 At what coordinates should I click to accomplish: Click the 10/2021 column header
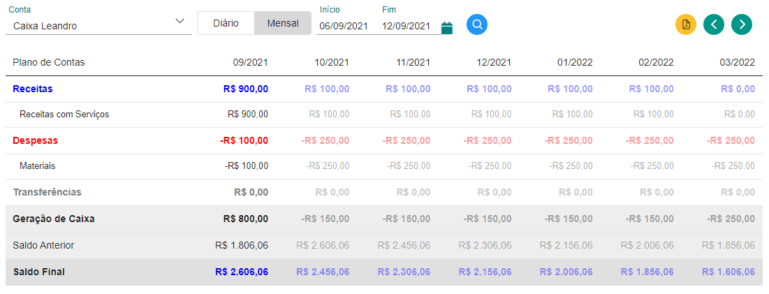click(x=332, y=62)
